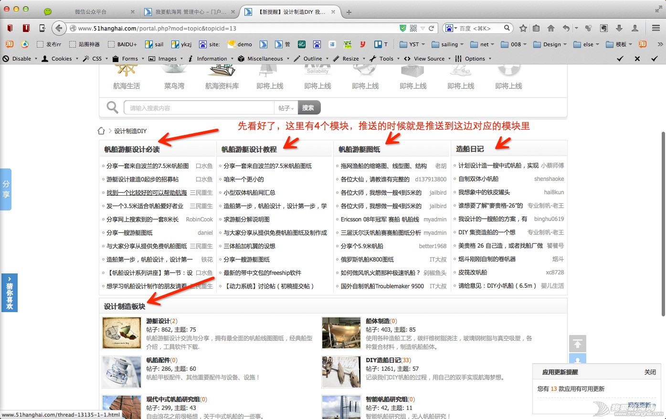Open the Miscellaneous dropdown
The image size is (666, 419).
(263, 59)
